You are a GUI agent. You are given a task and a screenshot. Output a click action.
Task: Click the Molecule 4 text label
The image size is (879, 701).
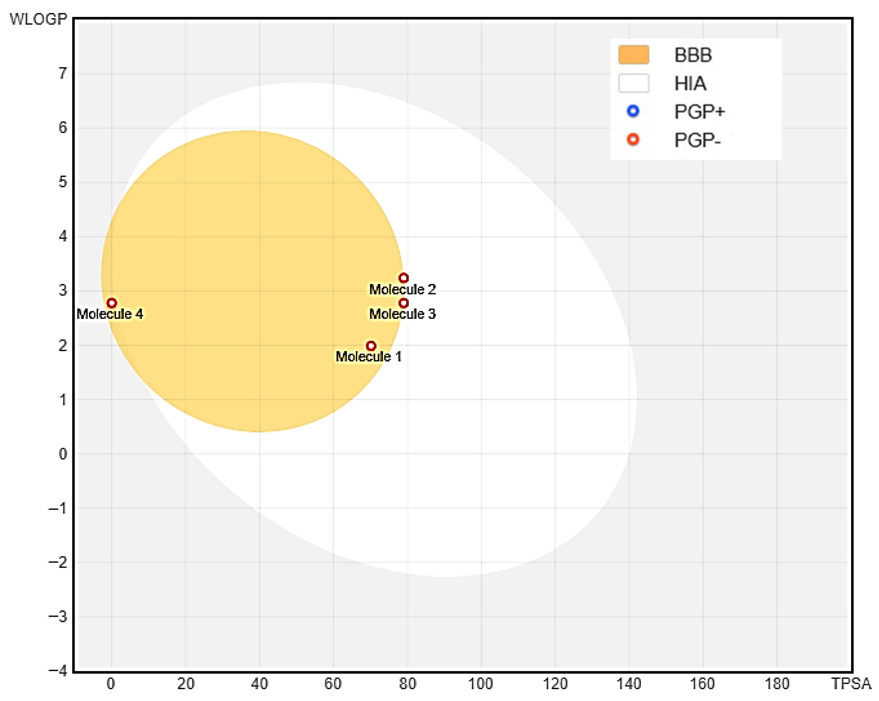click(x=110, y=314)
